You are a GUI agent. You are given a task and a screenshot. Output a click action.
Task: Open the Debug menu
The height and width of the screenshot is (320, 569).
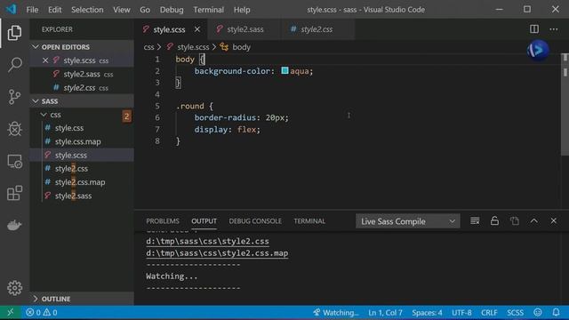point(172,10)
